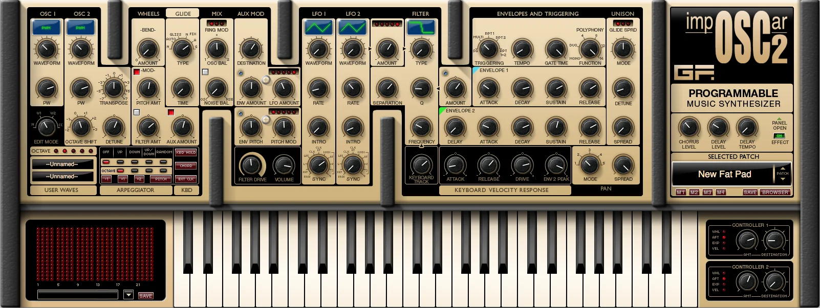Click the LED strip above PITCH MOD knob
This screenshot has width=820, height=308.
(x=284, y=111)
